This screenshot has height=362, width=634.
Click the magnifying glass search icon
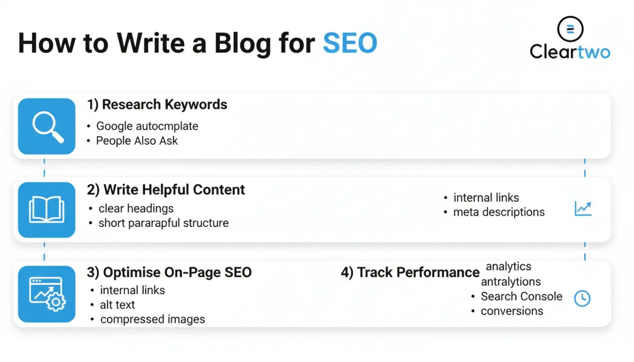tap(47, 126)
